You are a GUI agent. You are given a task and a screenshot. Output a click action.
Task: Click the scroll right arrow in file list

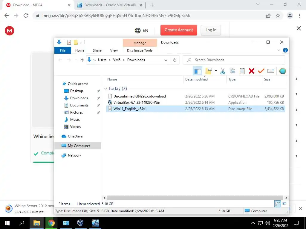pyautogui.click(x=286, y=198)
